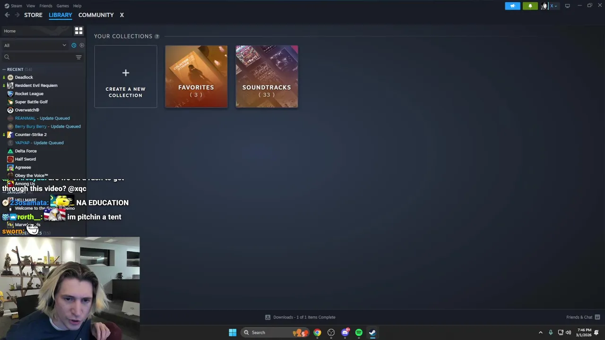
Task: Click the Deadlock game icon
Action: pyautogui.click(x=10, y=77)
